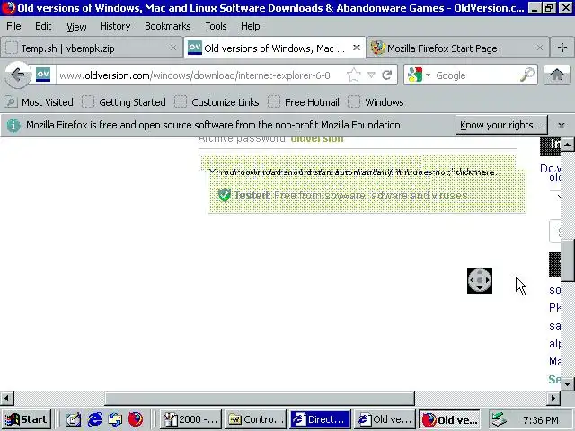Image resolution: width=575 pixels, height=431 pixels.
Task: Open a new tab with plus button
Action: pyautogui.click(x=562, y=48)
